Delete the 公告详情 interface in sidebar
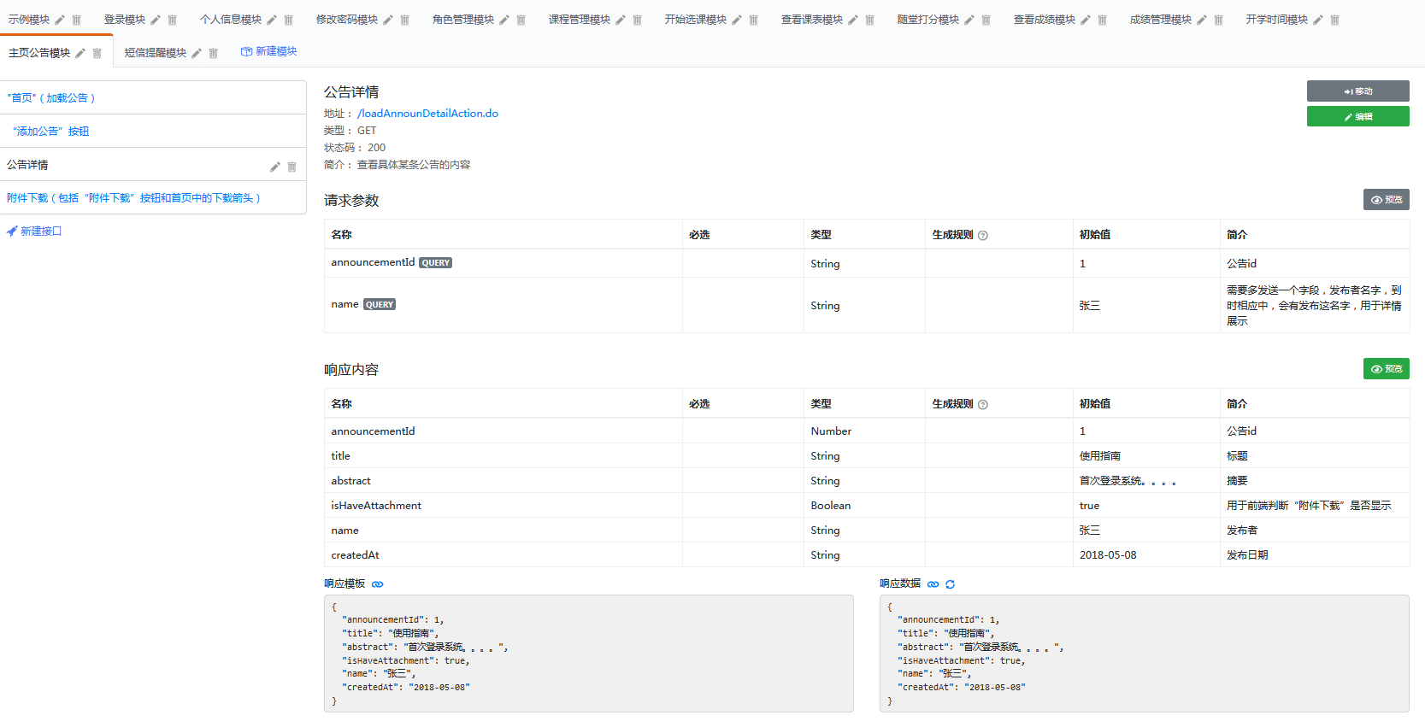 coord(291,167)
